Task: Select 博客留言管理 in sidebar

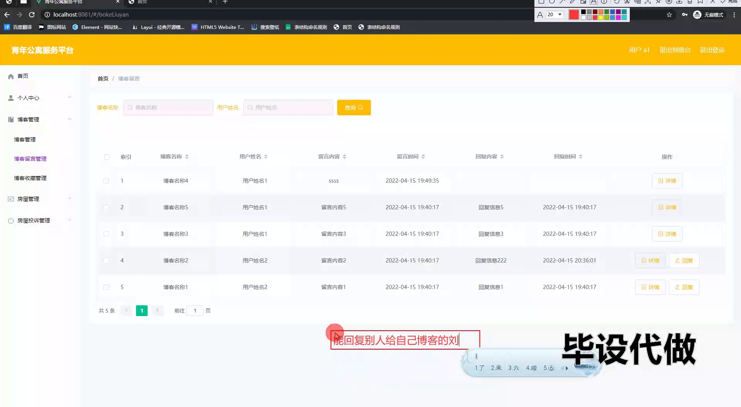Action: tap(30, 159)
